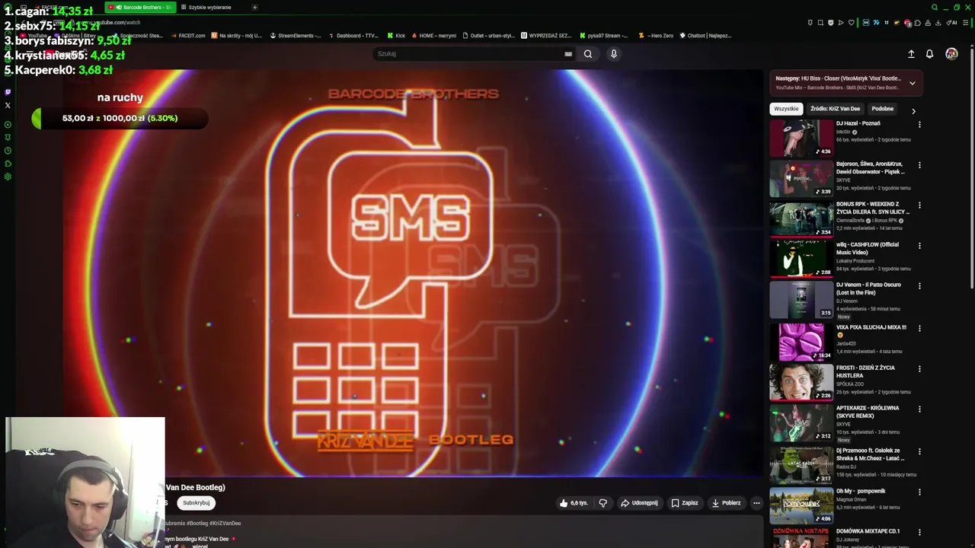Open Twitch in the browser sidebar
This screenshot has height=548, width=975.
click(8, 92)
